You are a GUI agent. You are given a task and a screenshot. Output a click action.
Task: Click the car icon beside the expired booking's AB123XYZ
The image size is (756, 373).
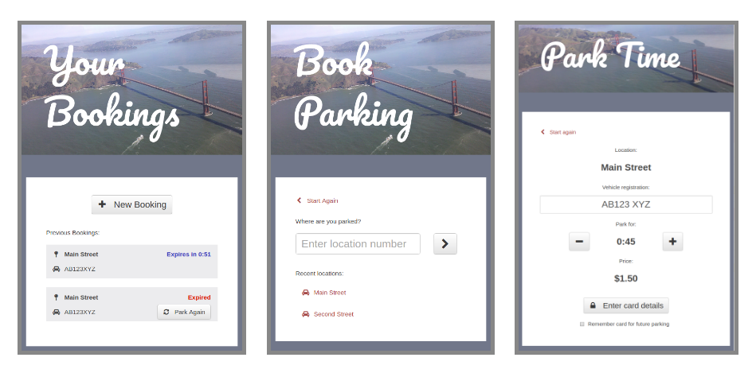point(56,312)
